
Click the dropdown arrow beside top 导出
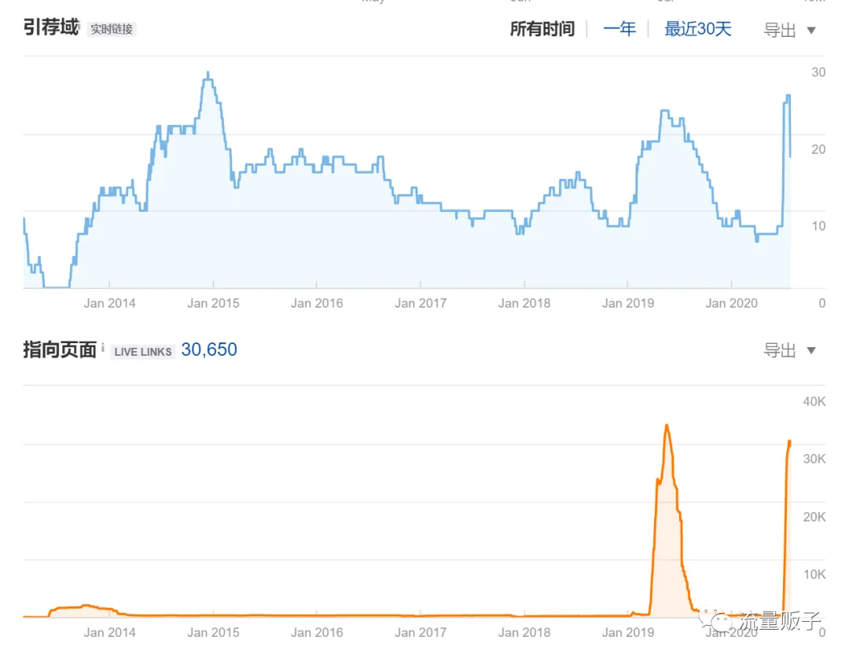point(811,31)
